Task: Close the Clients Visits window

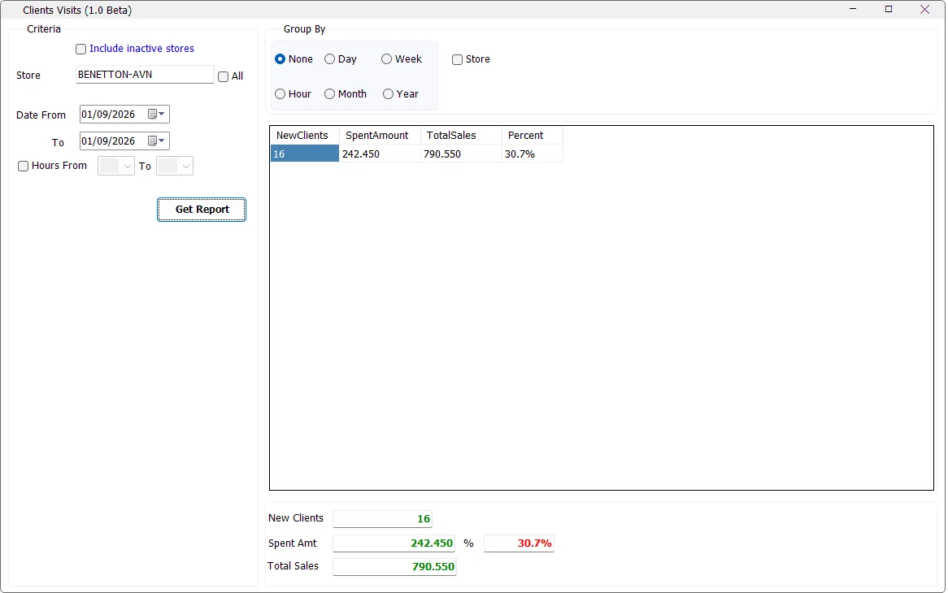Action: (x=924, y=9)
